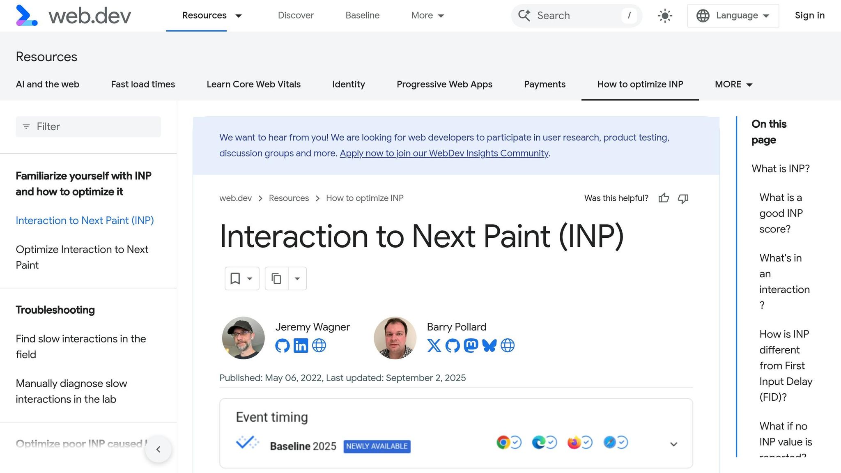
Task: Click the Baseline checkmark logo icon
Action: [247, 443]
